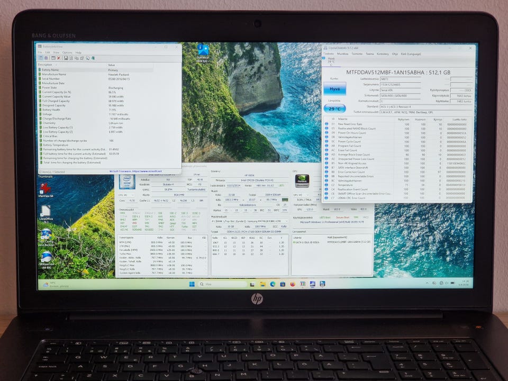Open the image file icon on the desktop

tap(203, 53)
